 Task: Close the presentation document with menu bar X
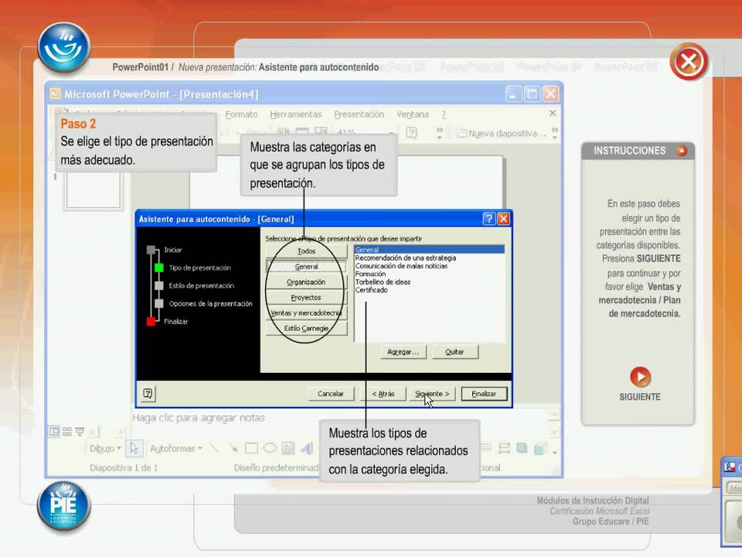pyautogui.click(x=552, y=113)
